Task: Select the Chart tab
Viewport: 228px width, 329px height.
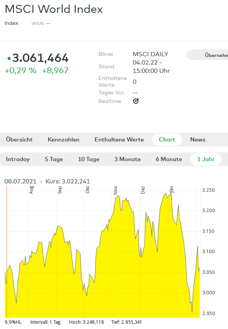Action: 167,140
